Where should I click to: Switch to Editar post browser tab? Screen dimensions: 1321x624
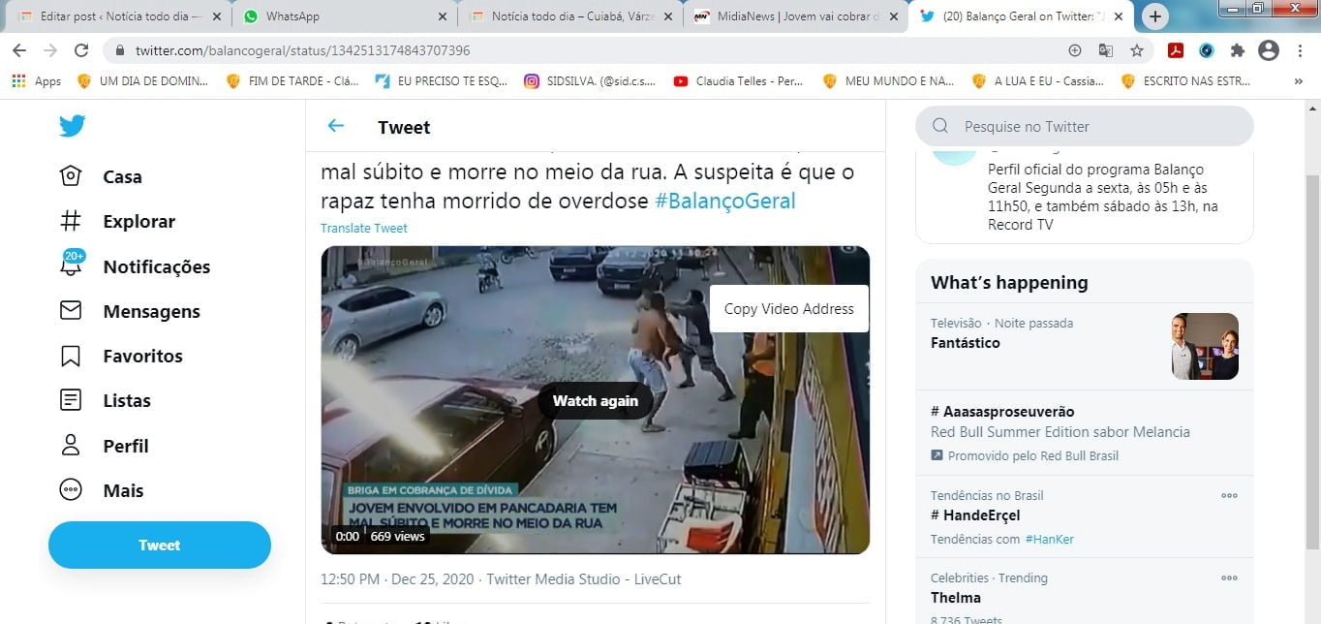point(118,16)
